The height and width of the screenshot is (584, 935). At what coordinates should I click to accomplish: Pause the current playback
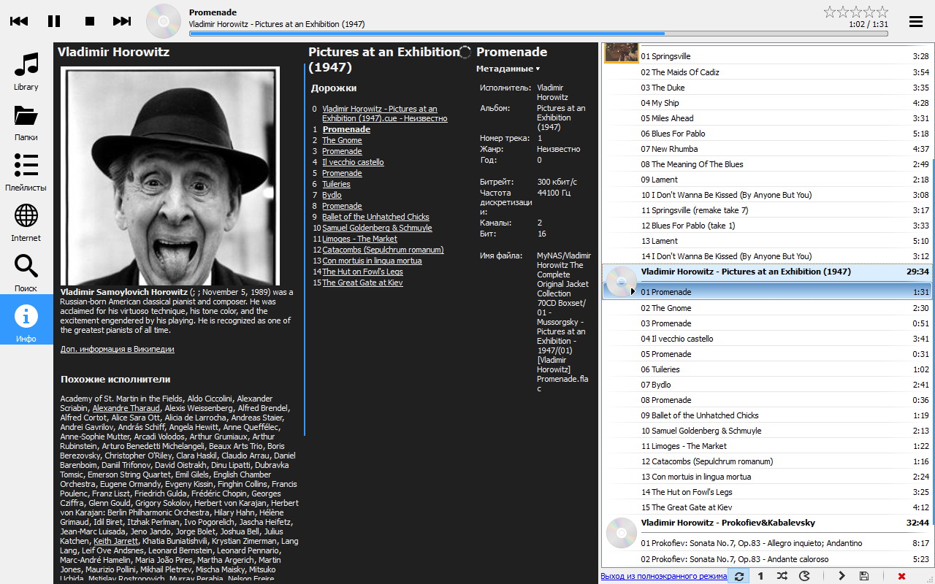pyautogui.click(x=54, y=21)
